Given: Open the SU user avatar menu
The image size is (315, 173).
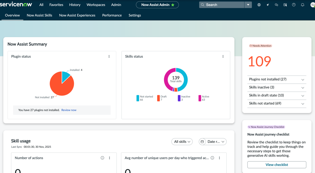Looking at the screenshot, I should click(x=313, y=5).
